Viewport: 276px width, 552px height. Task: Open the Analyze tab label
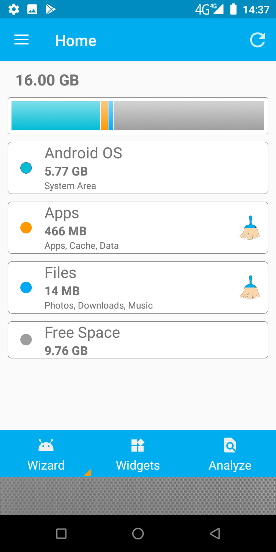(230, 465)
